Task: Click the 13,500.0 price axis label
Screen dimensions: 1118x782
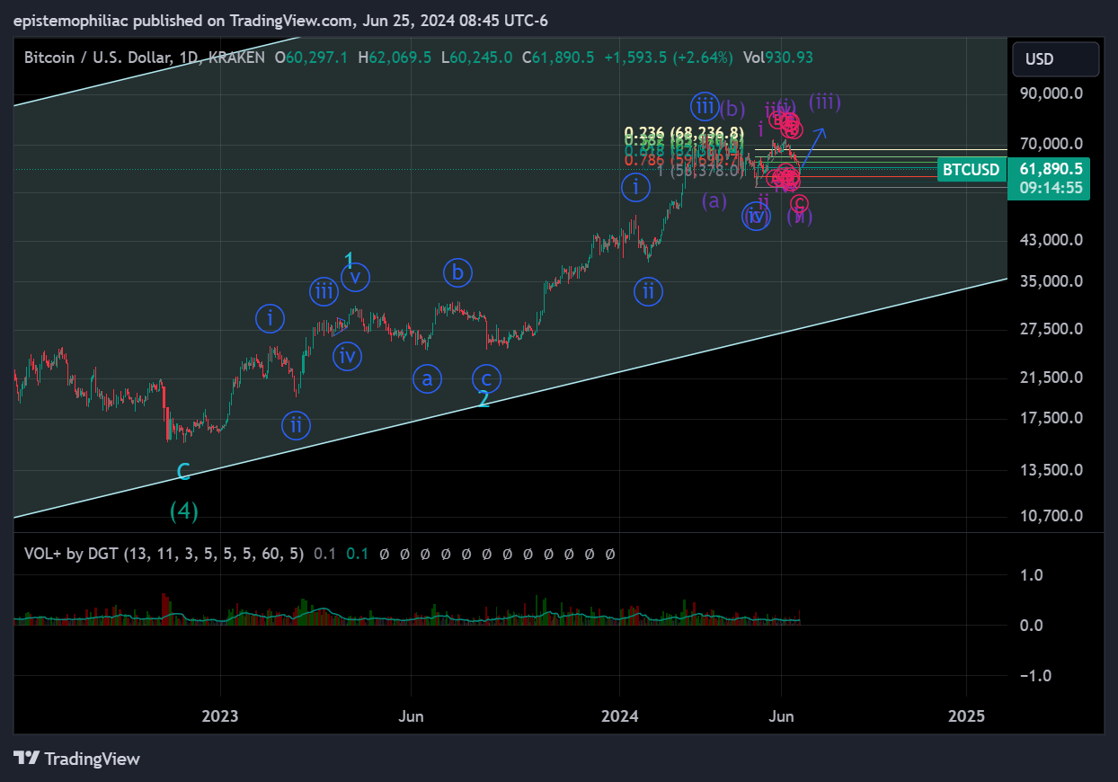Action: point(1050,469)
